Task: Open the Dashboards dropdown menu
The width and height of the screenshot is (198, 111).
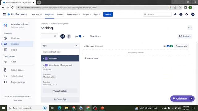Action: [74, 14]
